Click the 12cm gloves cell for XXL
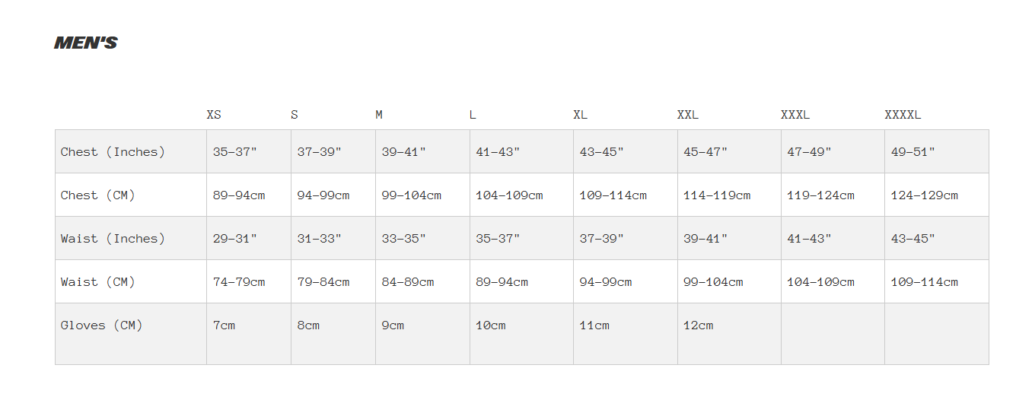1016x400 pixels. [699, 325]
